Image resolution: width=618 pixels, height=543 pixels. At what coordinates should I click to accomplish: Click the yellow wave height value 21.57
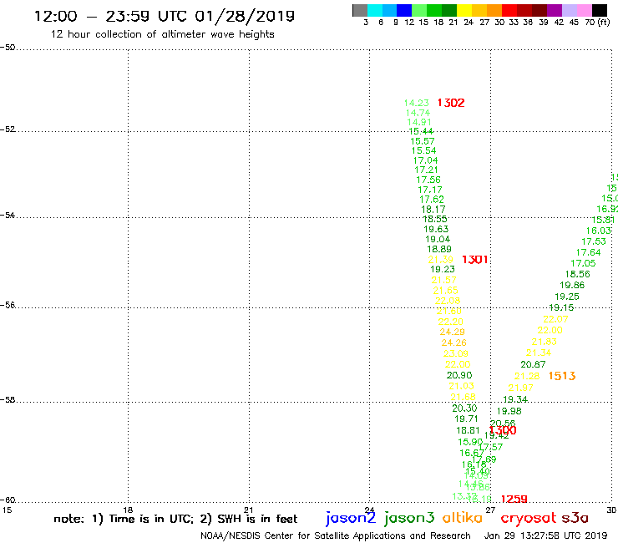[x=443, y=280]
